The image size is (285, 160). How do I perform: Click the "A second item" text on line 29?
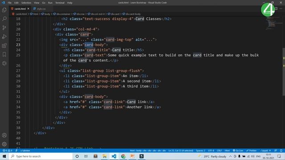tap(137, 81)
